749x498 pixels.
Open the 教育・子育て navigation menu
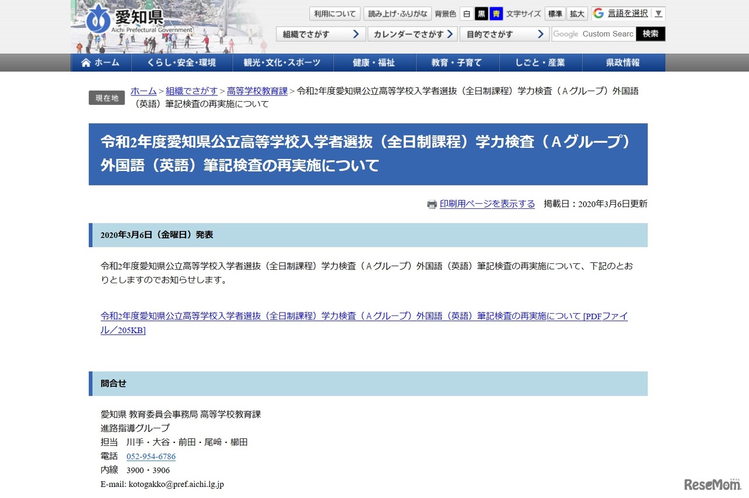click(458, 63)
